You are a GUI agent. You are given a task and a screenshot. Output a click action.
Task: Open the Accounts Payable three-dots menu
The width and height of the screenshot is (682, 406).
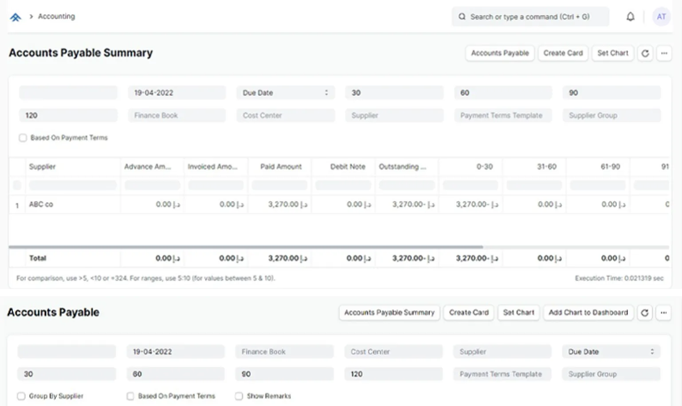[663, 312]
